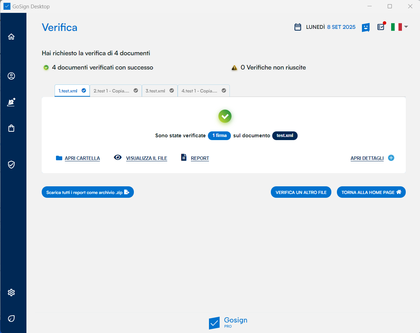Open settings gear in sidebar
420x333 pixels.
click(x=11, y=292)
